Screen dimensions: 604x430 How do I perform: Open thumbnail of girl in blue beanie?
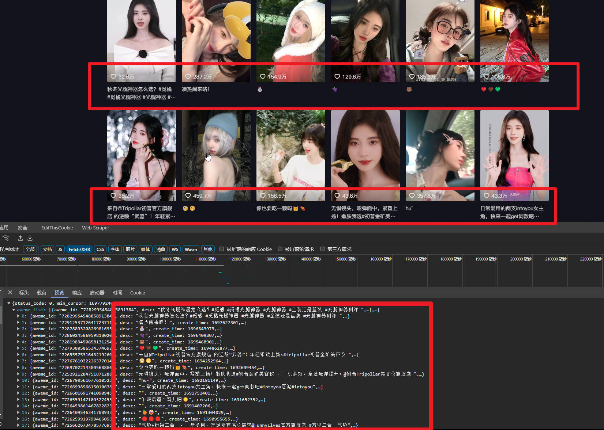(x=216, y=156)
